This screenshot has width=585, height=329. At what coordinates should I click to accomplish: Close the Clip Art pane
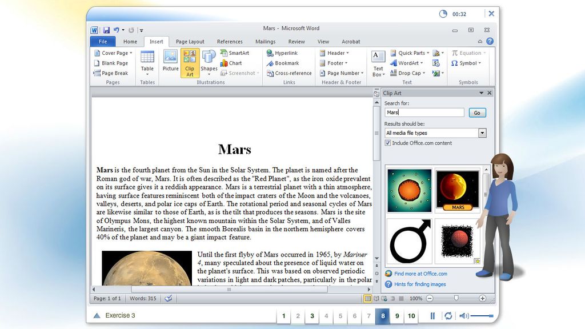pos(490,93)
